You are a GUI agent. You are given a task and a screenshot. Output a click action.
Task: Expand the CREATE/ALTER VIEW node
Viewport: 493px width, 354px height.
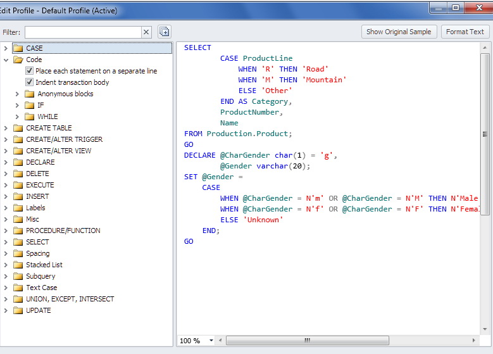pyautogui.click(x=6, y=151)
